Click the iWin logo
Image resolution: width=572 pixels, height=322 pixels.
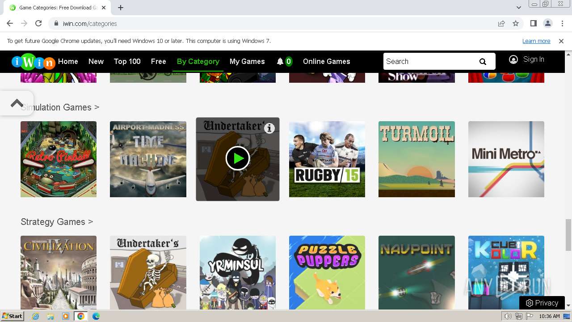click(x=34, y=62)
